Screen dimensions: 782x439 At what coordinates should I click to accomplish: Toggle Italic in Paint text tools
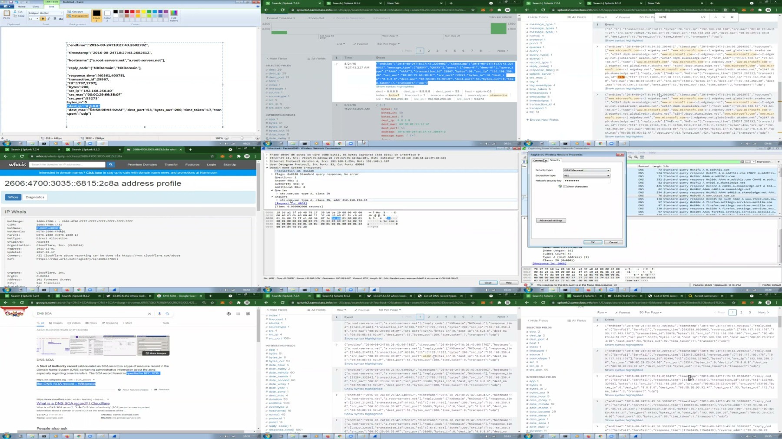click(48, 19)
